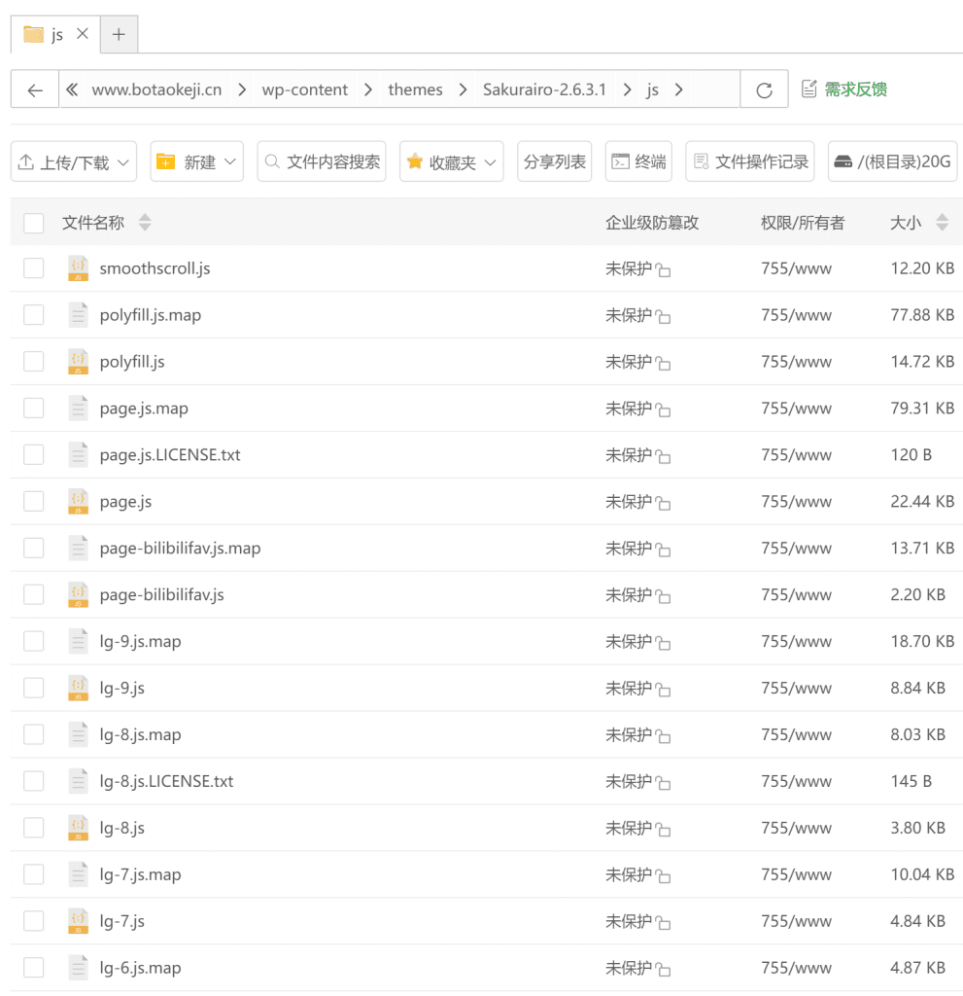This screenshot has width=963, height=996.
Task: Click the lock icon for lg-9.js.map
Action: pos(663,643)
